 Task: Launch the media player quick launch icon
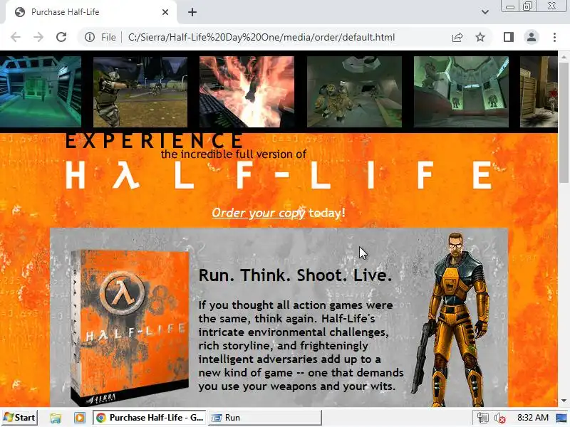click(x=80, y=418)
